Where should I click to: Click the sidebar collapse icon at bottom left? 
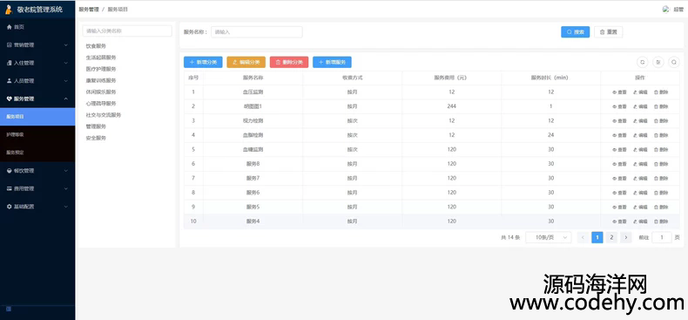coord(9,309)
